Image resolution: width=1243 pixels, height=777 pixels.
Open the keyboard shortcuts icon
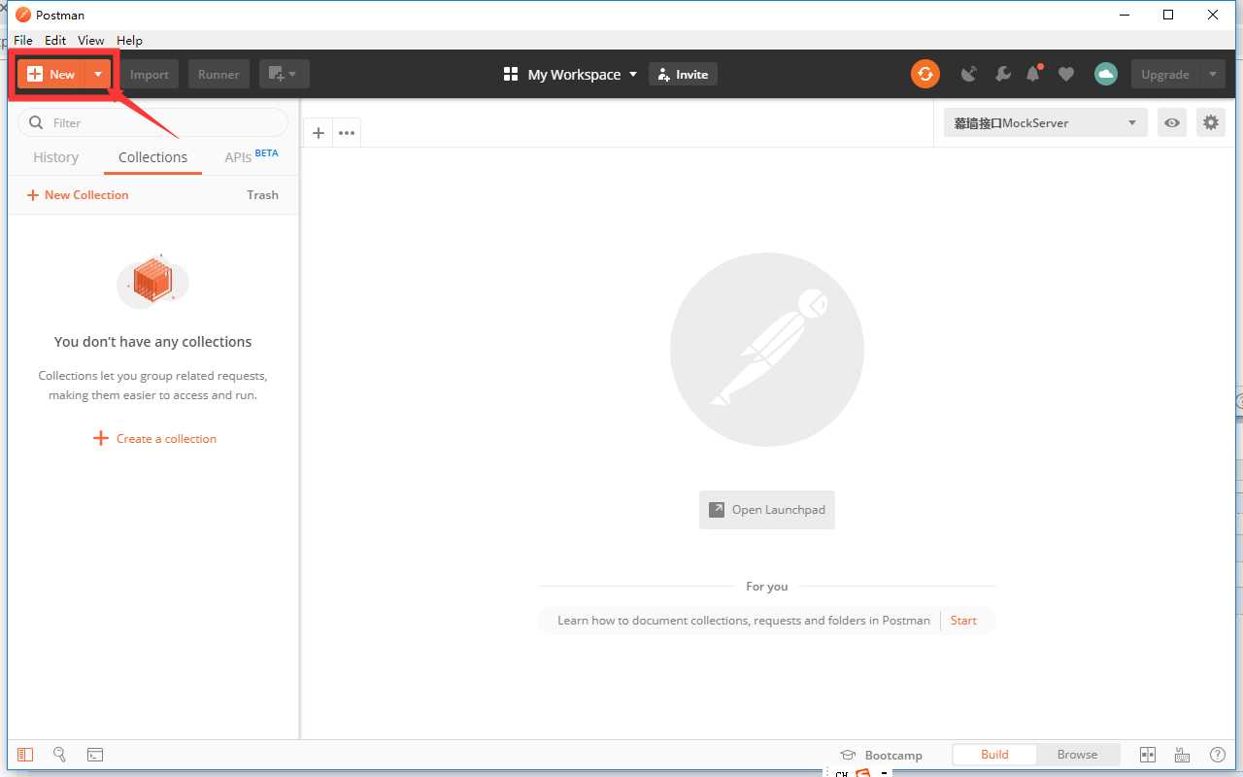tap(1183, 755)
